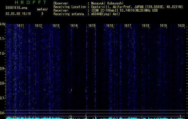The image size is (188, 119).
Task: Click the meteor count 8
Action: coord(42,14)
